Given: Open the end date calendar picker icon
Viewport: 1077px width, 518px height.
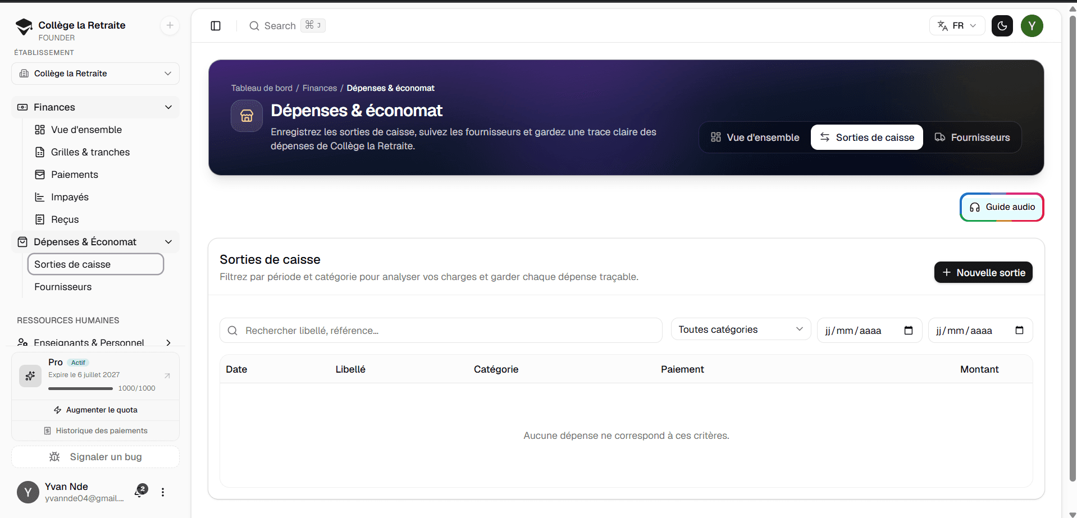Looking at the screenshot, I should tap(1020, 330).
